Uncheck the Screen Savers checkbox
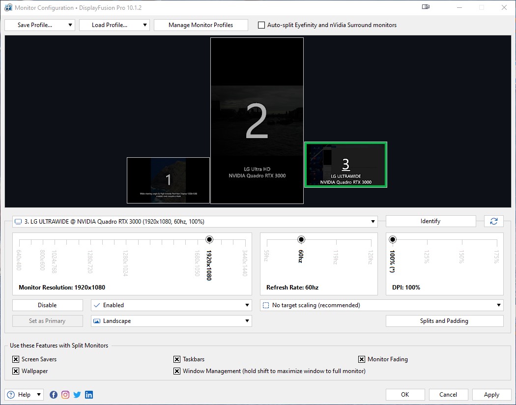 [16, 359]
